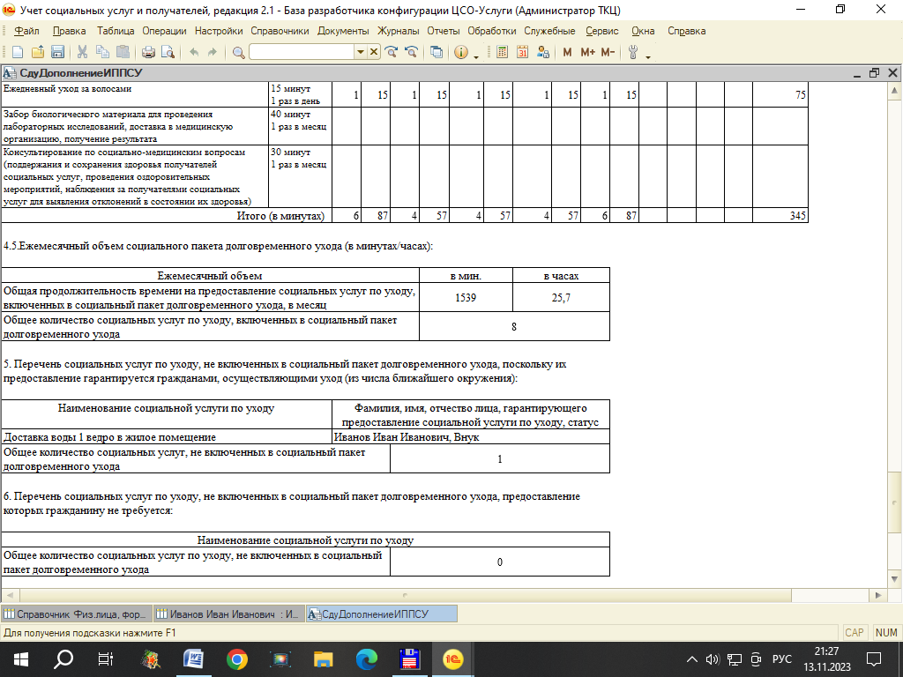903x677 pixels.
Task: Open the Справочники menu
Action: point(280,31)
